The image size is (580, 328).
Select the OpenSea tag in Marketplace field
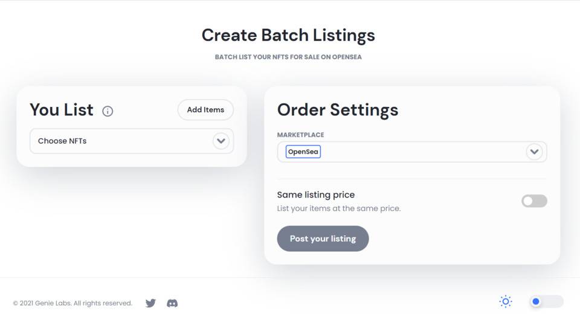point(303,152)
